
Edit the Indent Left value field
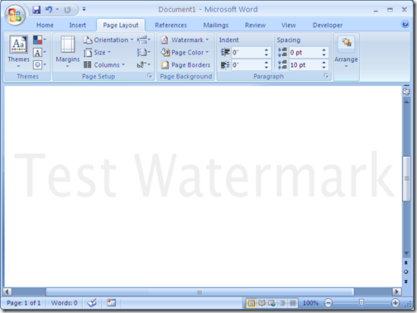pyautogui.click(x=247, y=52)
